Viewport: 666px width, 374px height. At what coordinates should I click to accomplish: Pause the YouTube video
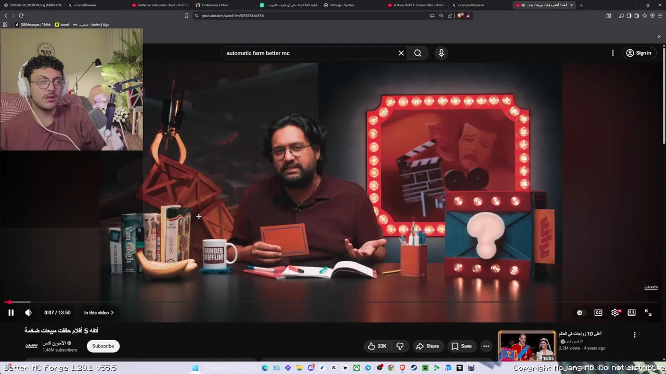click(10, 313)
